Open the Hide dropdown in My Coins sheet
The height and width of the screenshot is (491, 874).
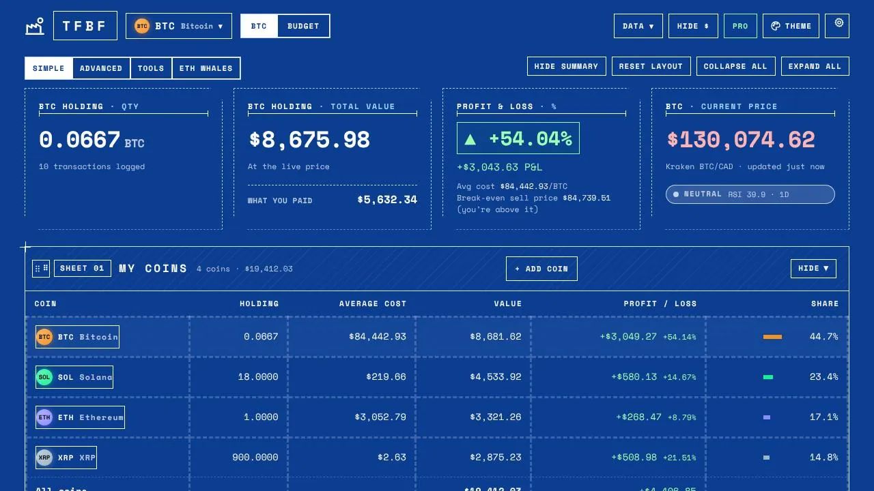click(x=813, y=269)
